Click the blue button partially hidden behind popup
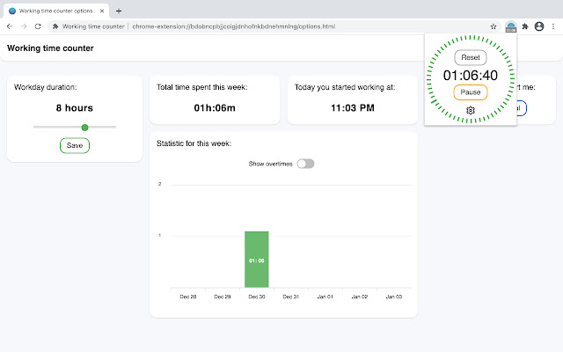This screenshot has height=352, width=563. [x=522, y=108]
